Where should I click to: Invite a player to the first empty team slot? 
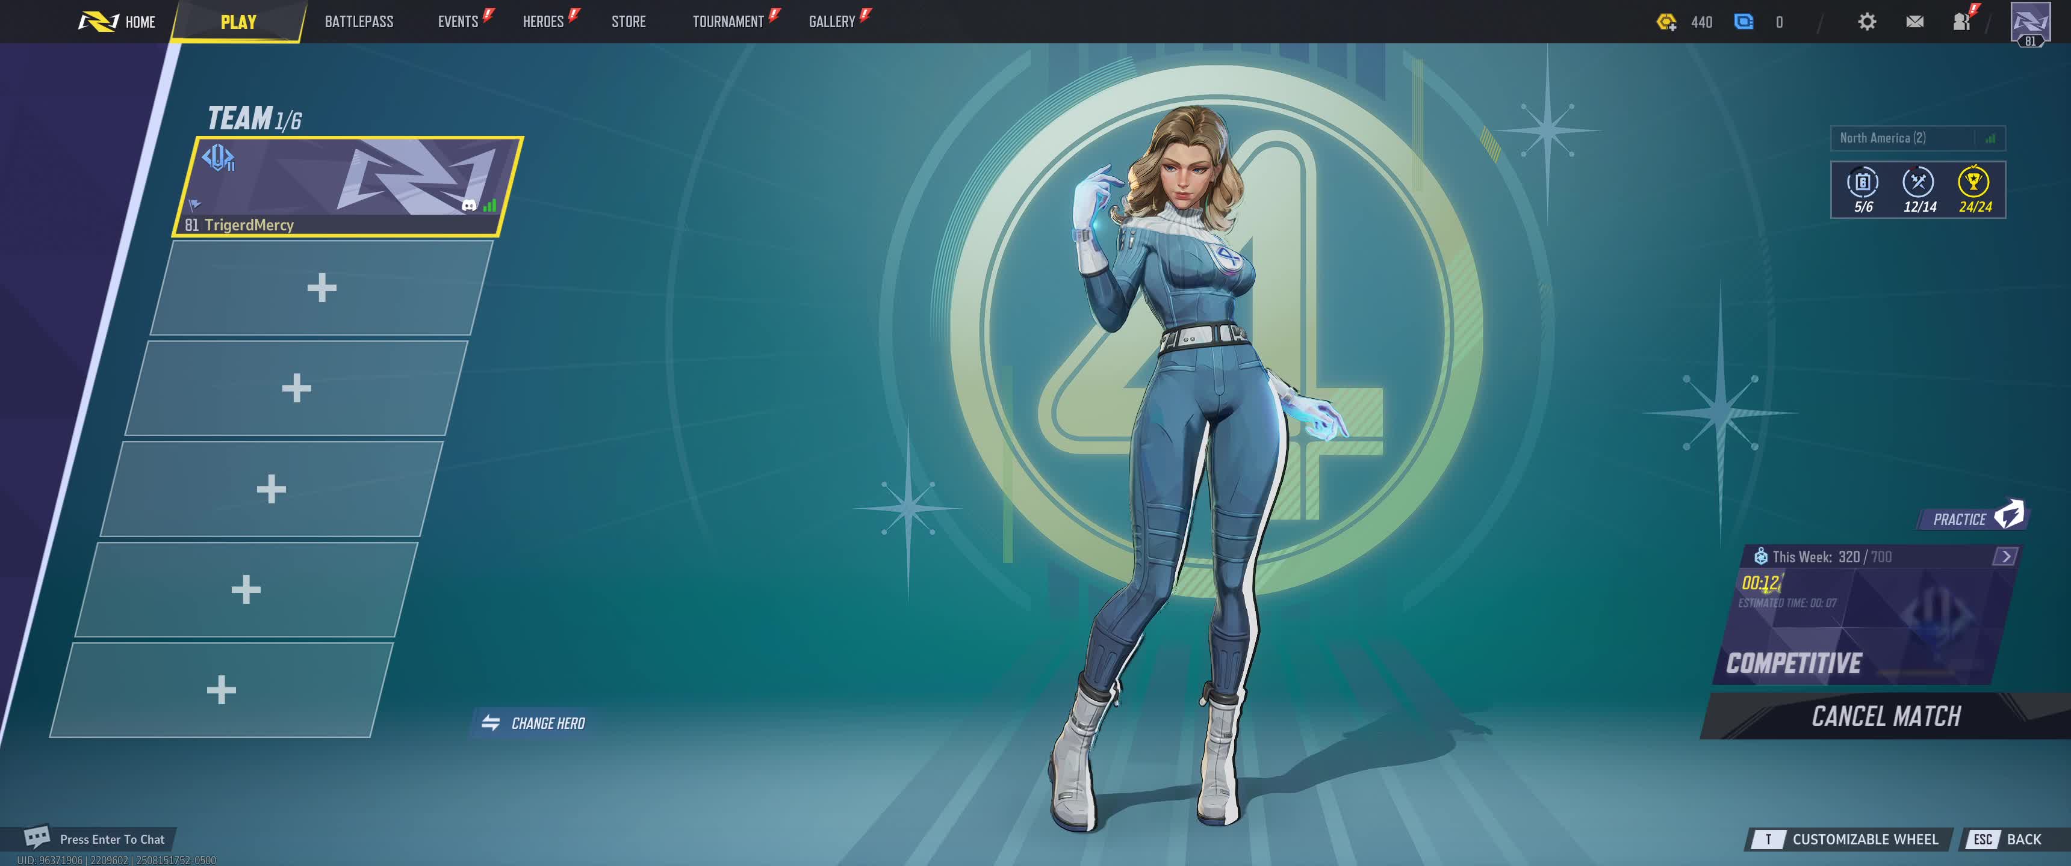(x=321, y=287)
